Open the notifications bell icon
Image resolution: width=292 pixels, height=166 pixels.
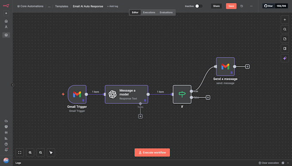coord(6,150)
